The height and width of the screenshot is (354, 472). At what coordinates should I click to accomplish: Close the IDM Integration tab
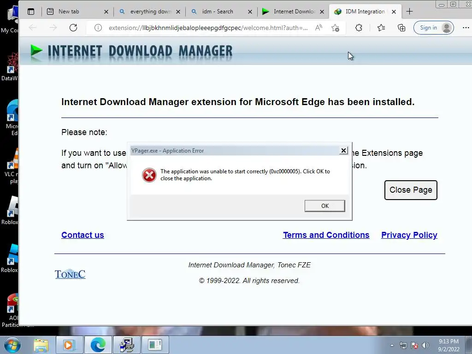(x=394, y=12)
